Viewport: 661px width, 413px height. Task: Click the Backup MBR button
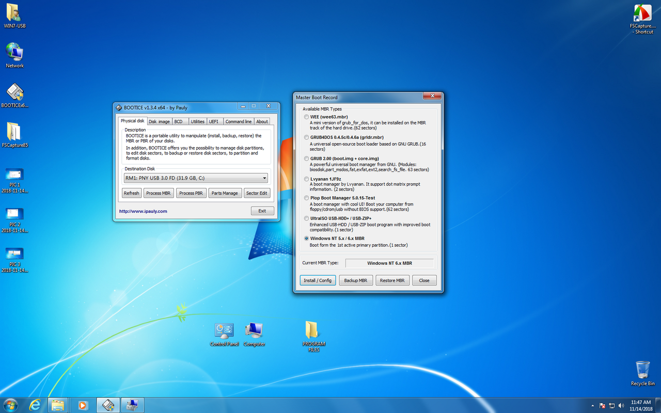coord(356,280)
